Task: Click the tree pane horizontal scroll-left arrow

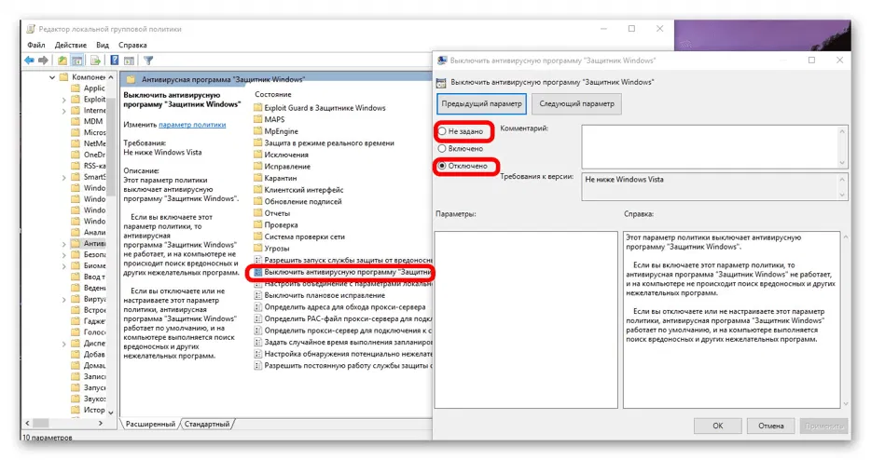Action: coord(28,423)
